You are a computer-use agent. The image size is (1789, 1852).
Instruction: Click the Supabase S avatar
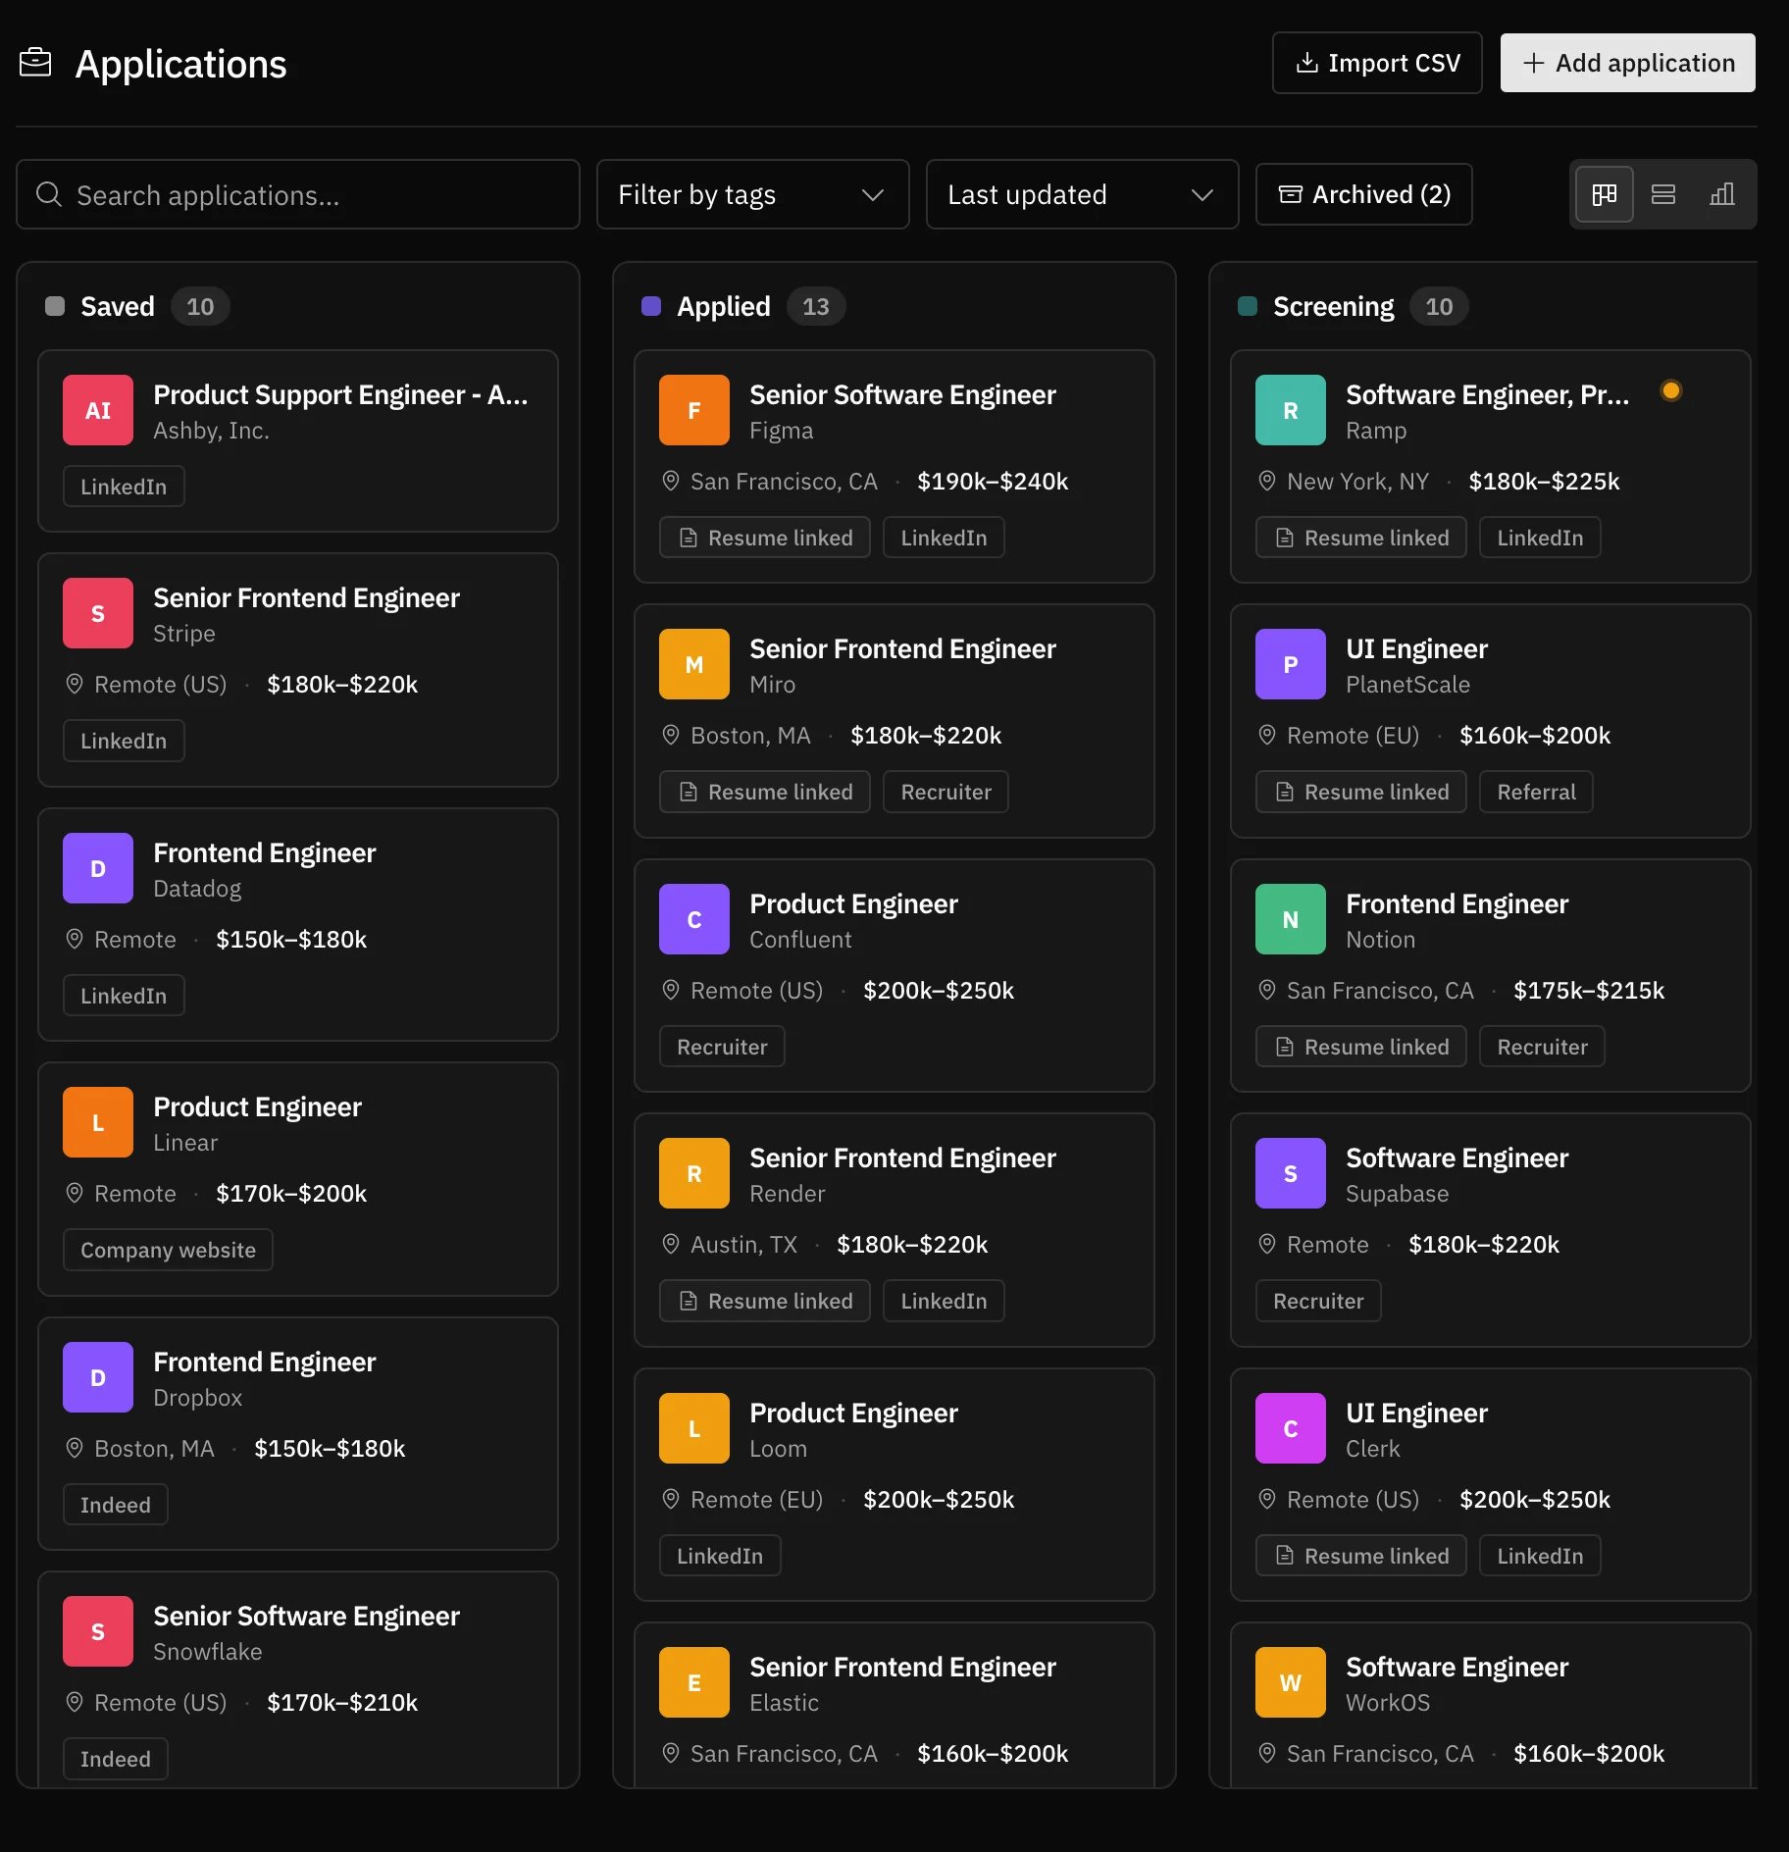tap(1291, 1173)
